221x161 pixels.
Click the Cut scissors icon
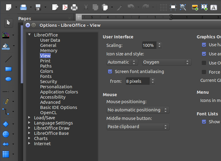pos(86,7)
